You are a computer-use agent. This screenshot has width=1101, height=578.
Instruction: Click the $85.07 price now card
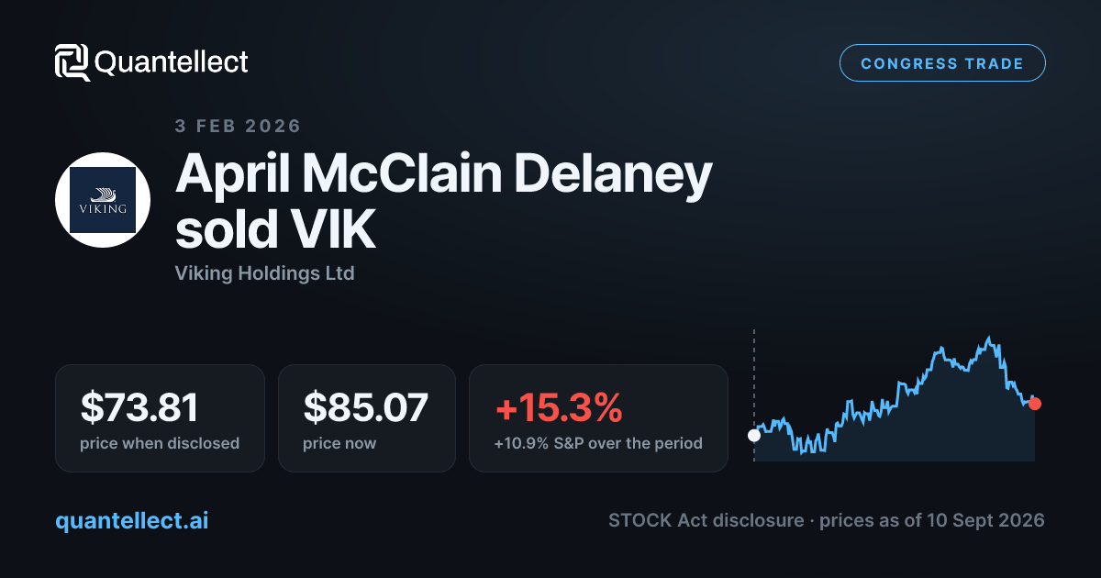point(367,418)
